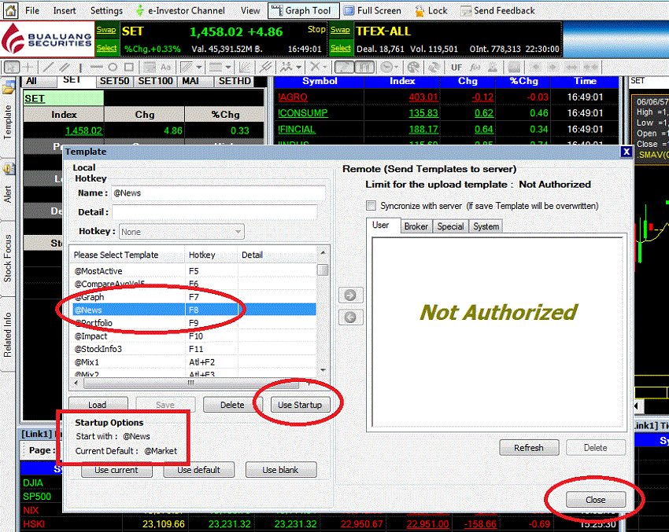The width and height of the screenshot is (669, 532).
Task: Click the Load button
Action: (98, 405)
